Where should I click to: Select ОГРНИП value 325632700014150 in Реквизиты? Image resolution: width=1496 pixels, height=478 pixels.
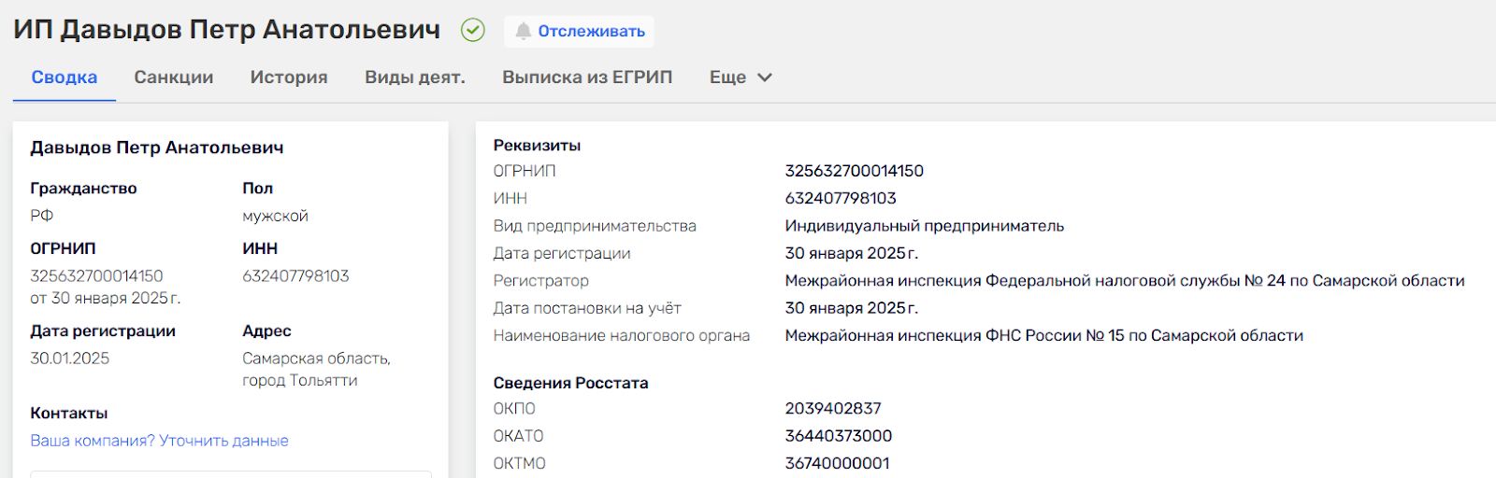855,171
